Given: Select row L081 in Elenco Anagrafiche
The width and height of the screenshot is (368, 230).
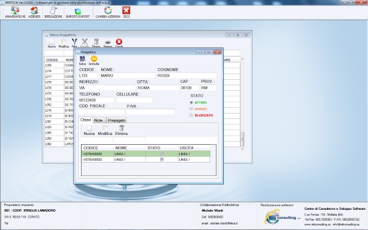Looking at the screenshot, I should pyautogui.click(x=54, y=121).
